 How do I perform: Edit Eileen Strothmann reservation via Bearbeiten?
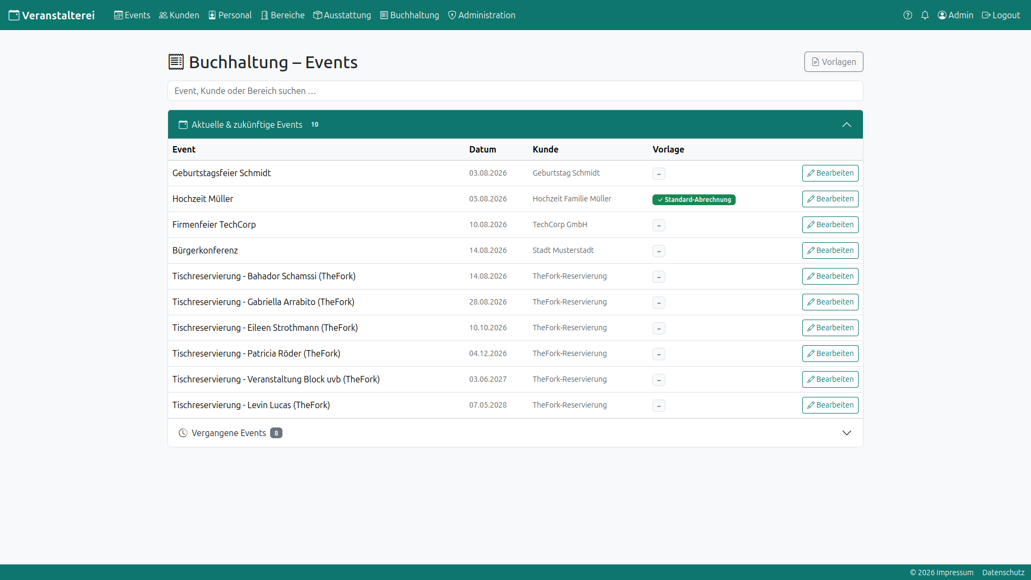point(830,328)
